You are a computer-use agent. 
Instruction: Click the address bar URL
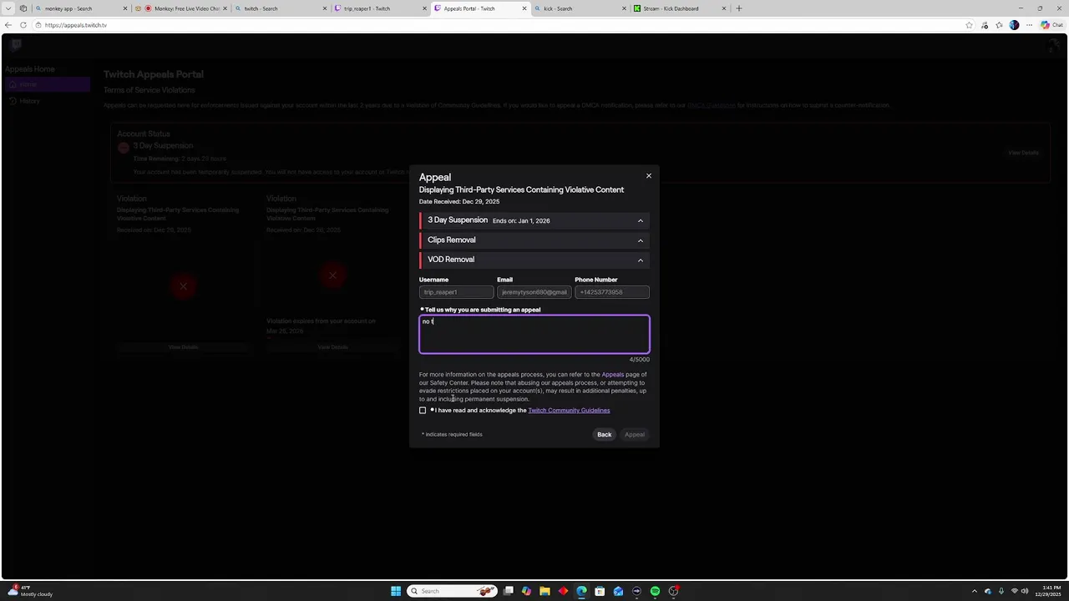click(76, 25)
